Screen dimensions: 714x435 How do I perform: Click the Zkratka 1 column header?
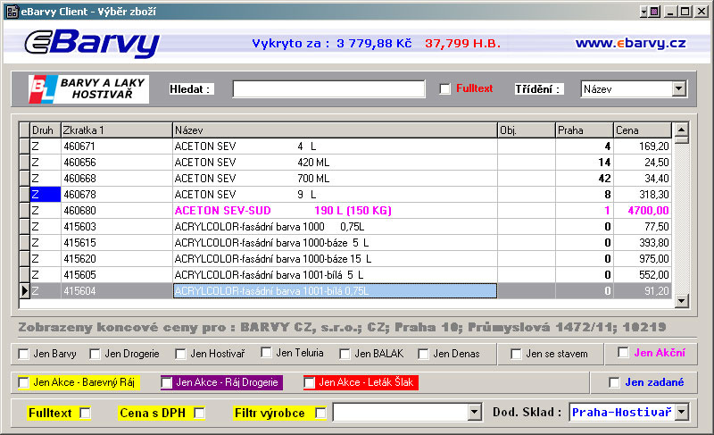115,130
